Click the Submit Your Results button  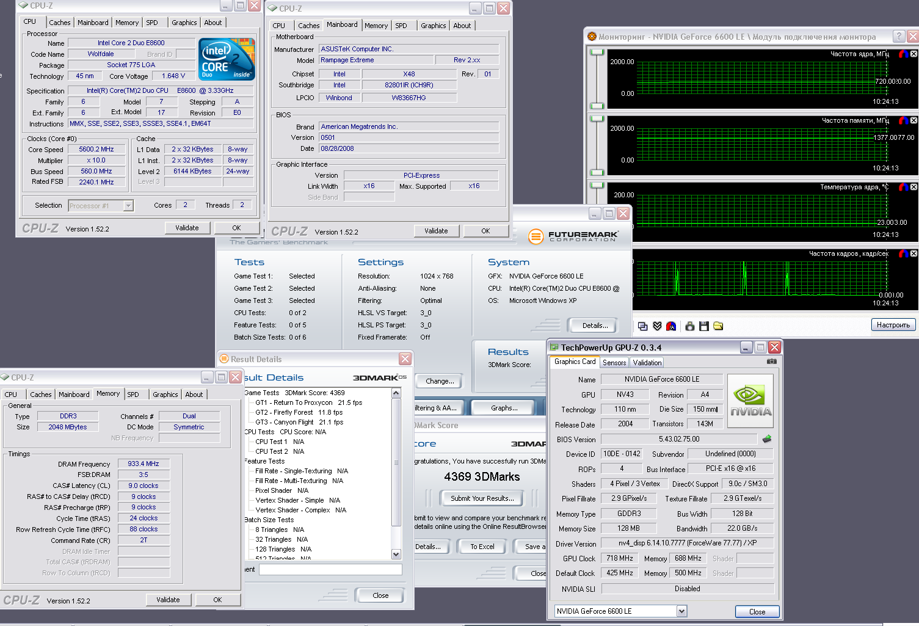coord(482,498)
